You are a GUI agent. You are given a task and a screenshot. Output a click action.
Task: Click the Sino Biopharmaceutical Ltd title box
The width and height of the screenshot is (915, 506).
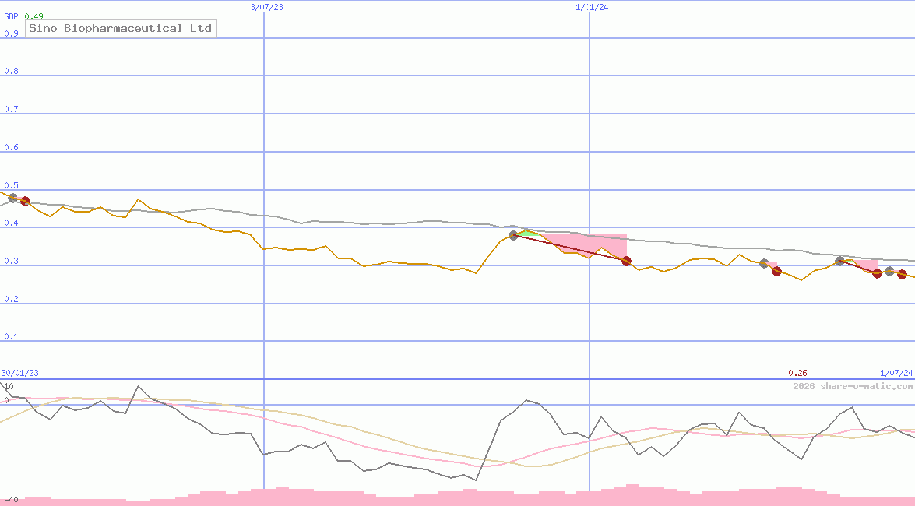pyautogui.click(x=121, y=28)
